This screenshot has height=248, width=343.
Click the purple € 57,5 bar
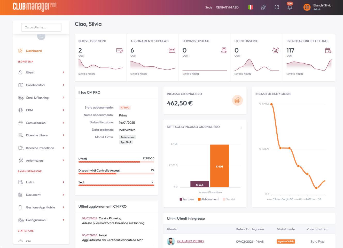tap(200, 184)
